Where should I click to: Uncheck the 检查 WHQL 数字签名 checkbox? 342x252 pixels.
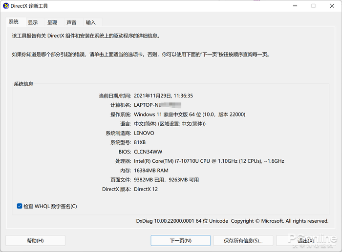point(20,206)
